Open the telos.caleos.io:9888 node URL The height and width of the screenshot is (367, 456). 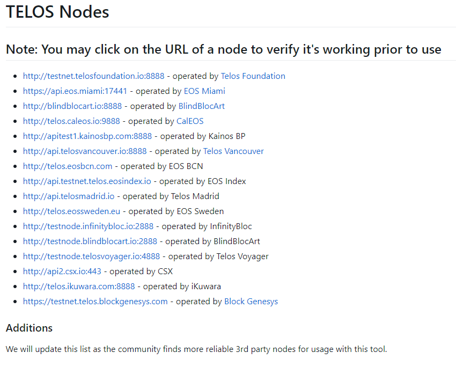(71, 121)
